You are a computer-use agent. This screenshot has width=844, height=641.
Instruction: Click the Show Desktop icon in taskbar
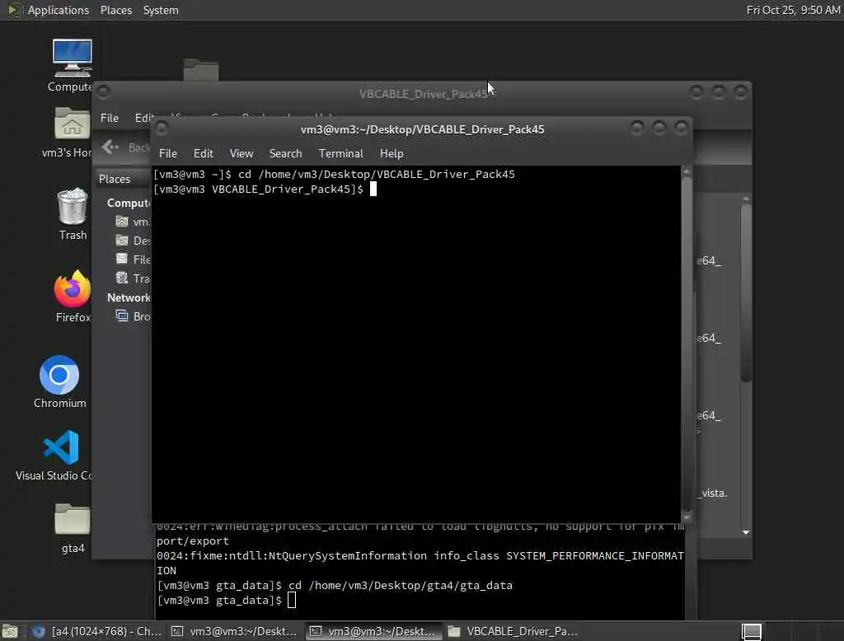[x=10, y=631]
